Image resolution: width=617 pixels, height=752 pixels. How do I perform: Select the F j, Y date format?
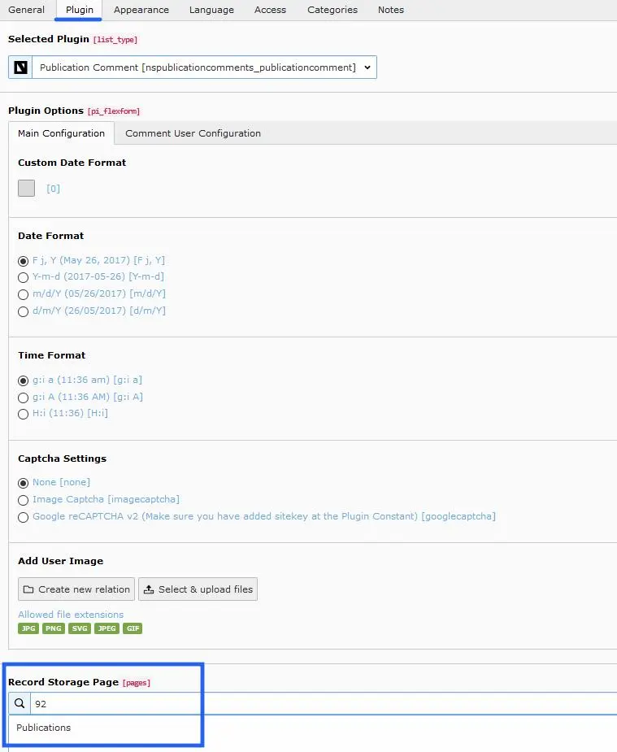pyautogui.click(x=23, y=261)
